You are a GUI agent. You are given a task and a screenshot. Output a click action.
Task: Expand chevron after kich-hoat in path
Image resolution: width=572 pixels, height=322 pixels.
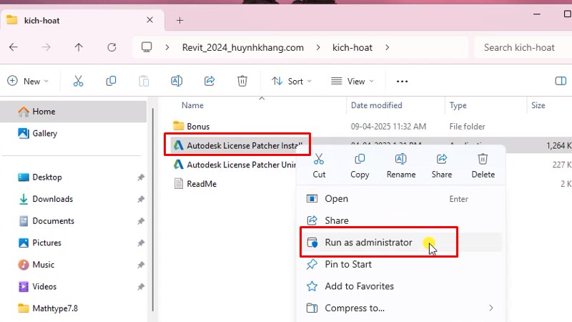click(387, 47)
